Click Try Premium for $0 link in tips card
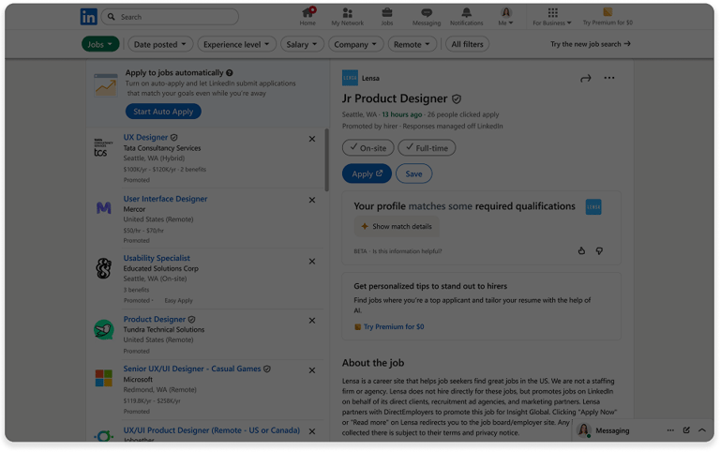720x452 pixels. 394,326
